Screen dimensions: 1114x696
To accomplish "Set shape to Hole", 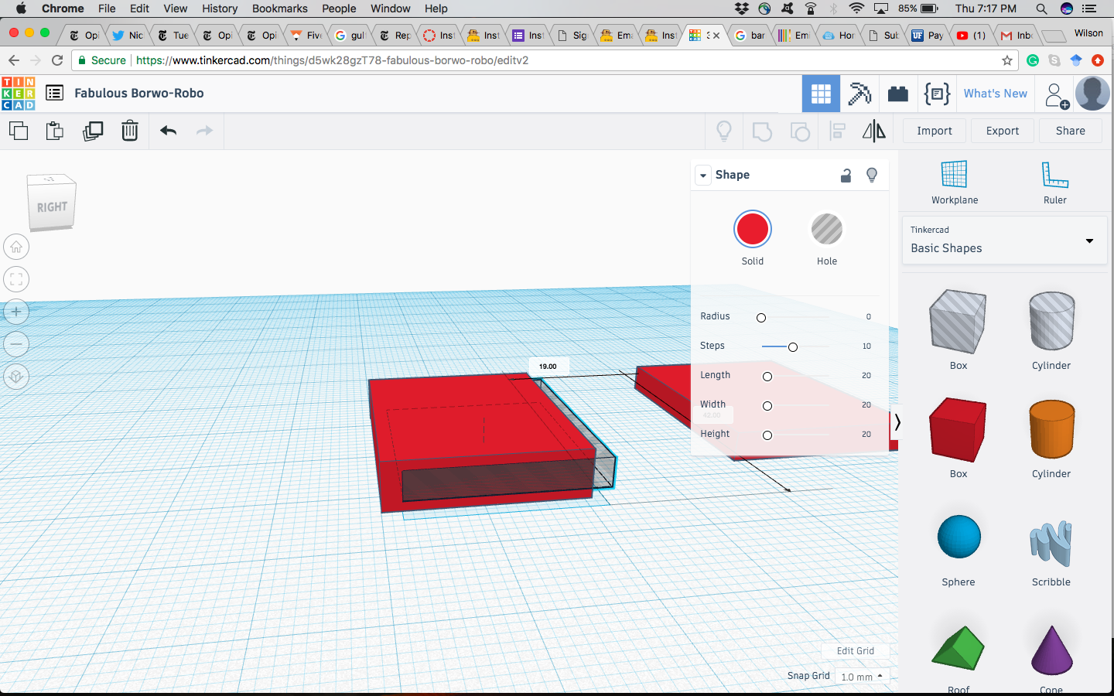I will (827, 230).
